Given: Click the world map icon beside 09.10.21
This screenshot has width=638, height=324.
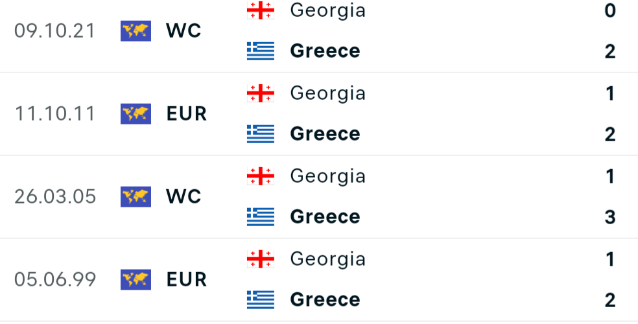Looking at the screenshot, I should pyautogui.click(x=136, y=31).
